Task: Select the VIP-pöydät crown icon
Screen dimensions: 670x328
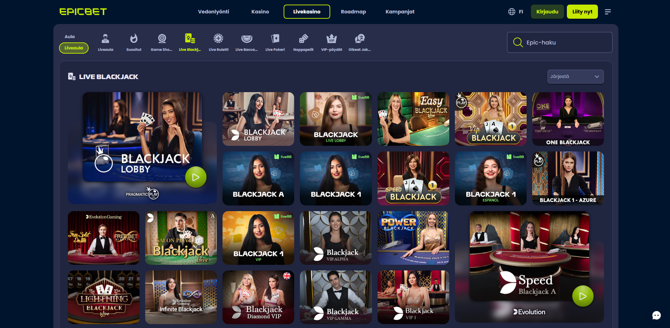Action: click(331, 39)
